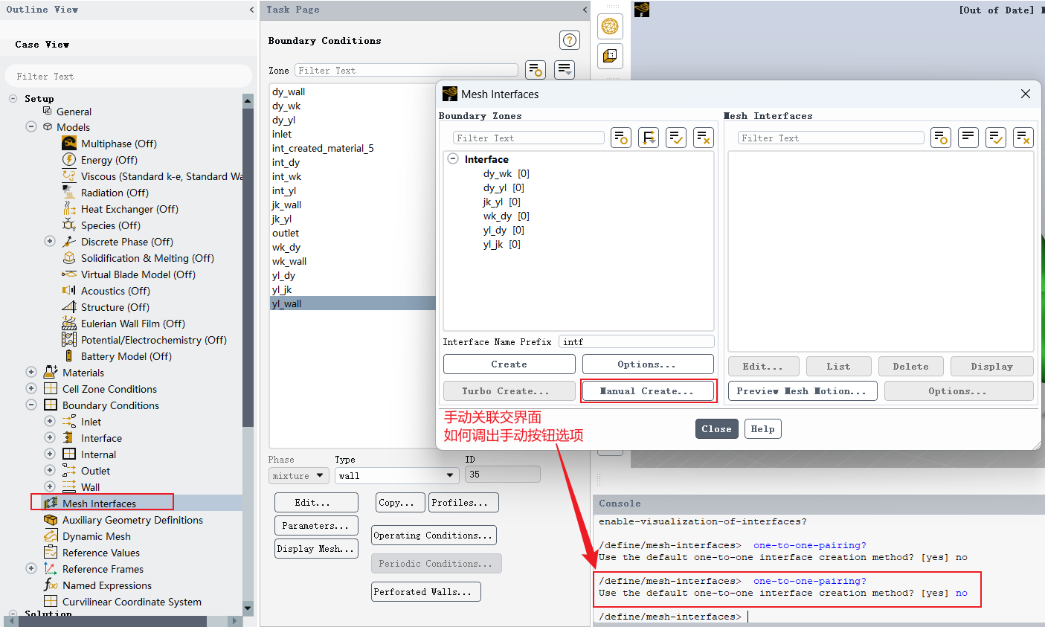The image size is (1045, 627).
Task: Click the Eulerian Wall Film icon
Action: pyautogui.click(x=69, y=324)
